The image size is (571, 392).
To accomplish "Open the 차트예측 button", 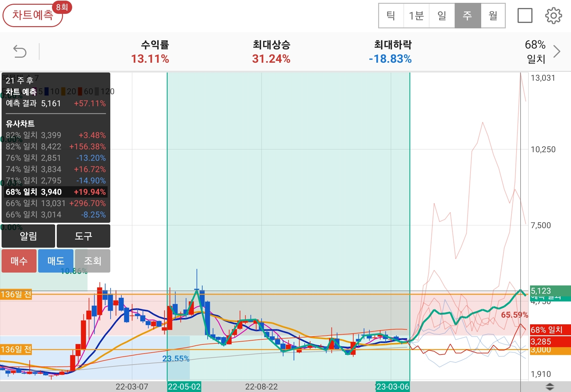I will (x=33, y=15).
